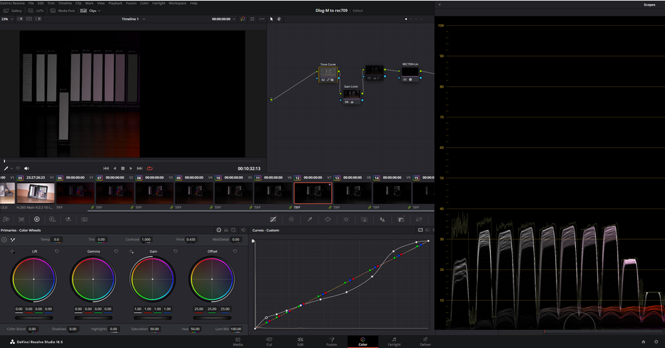The width and height of the screenshot is (665, 348).
Task: Play the clip in reverse
Action: (114, 169)
